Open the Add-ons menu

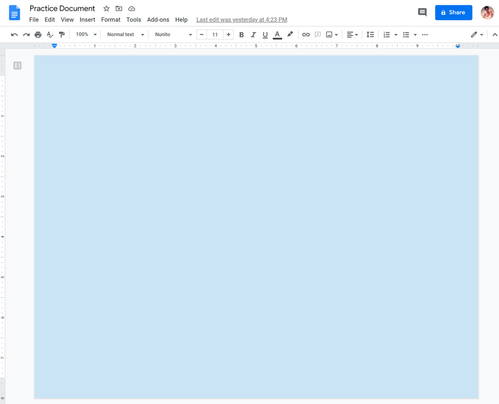point(158,19)
